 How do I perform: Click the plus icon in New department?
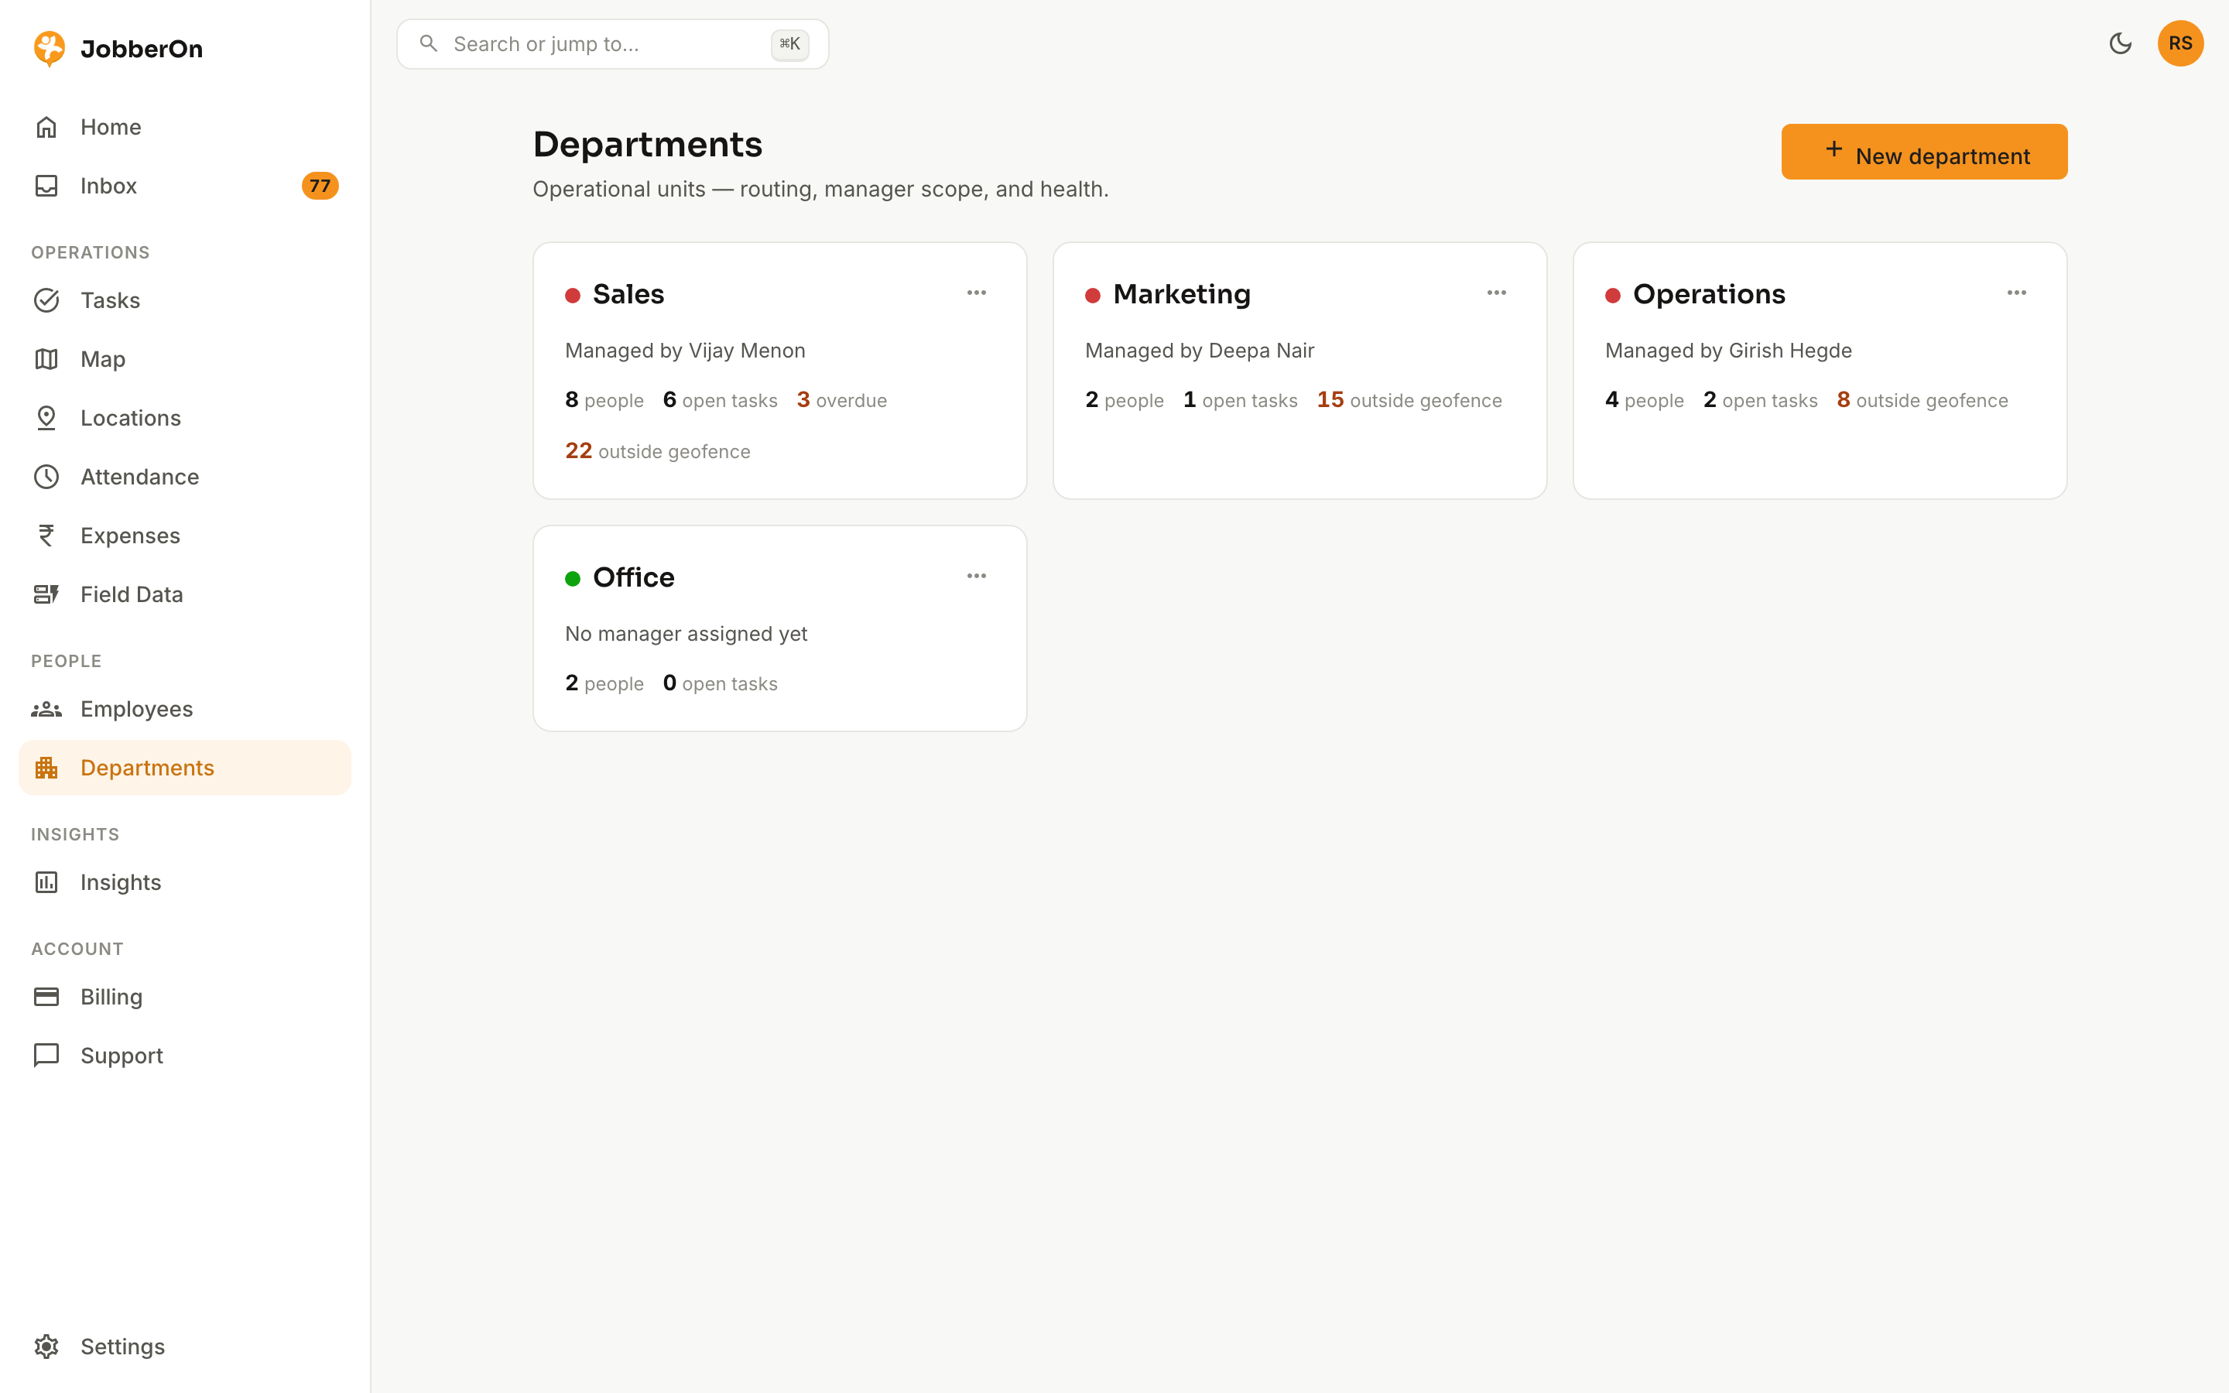(1834, 150)
